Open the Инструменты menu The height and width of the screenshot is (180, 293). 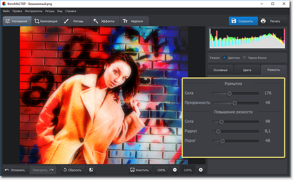tap(34, 11)
